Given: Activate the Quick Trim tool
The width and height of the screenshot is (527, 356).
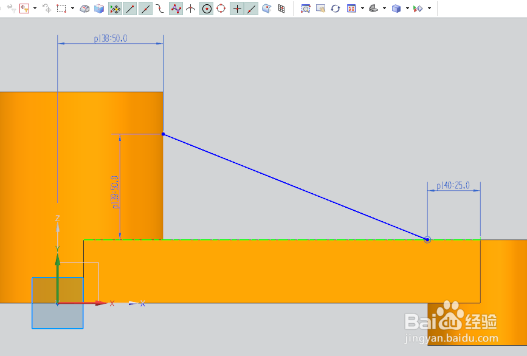Looking at the screenshot, I should (x=251, y=9).
